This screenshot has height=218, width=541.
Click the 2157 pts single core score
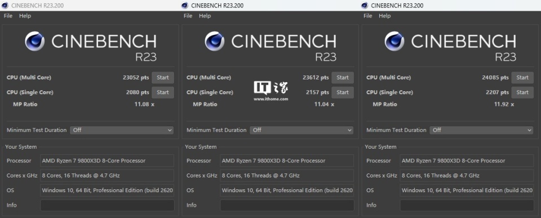(x=317, y=92)
